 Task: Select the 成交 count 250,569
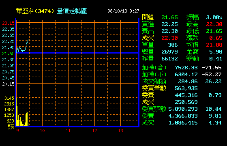pyautogui.click(x=186, y=102)
